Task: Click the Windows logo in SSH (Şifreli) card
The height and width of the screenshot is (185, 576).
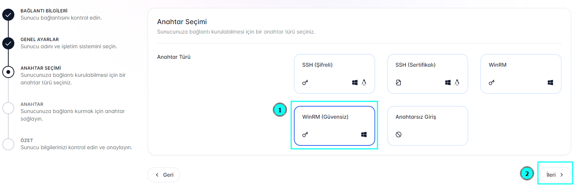Action: pyautogui.click(x=355, y=83)
